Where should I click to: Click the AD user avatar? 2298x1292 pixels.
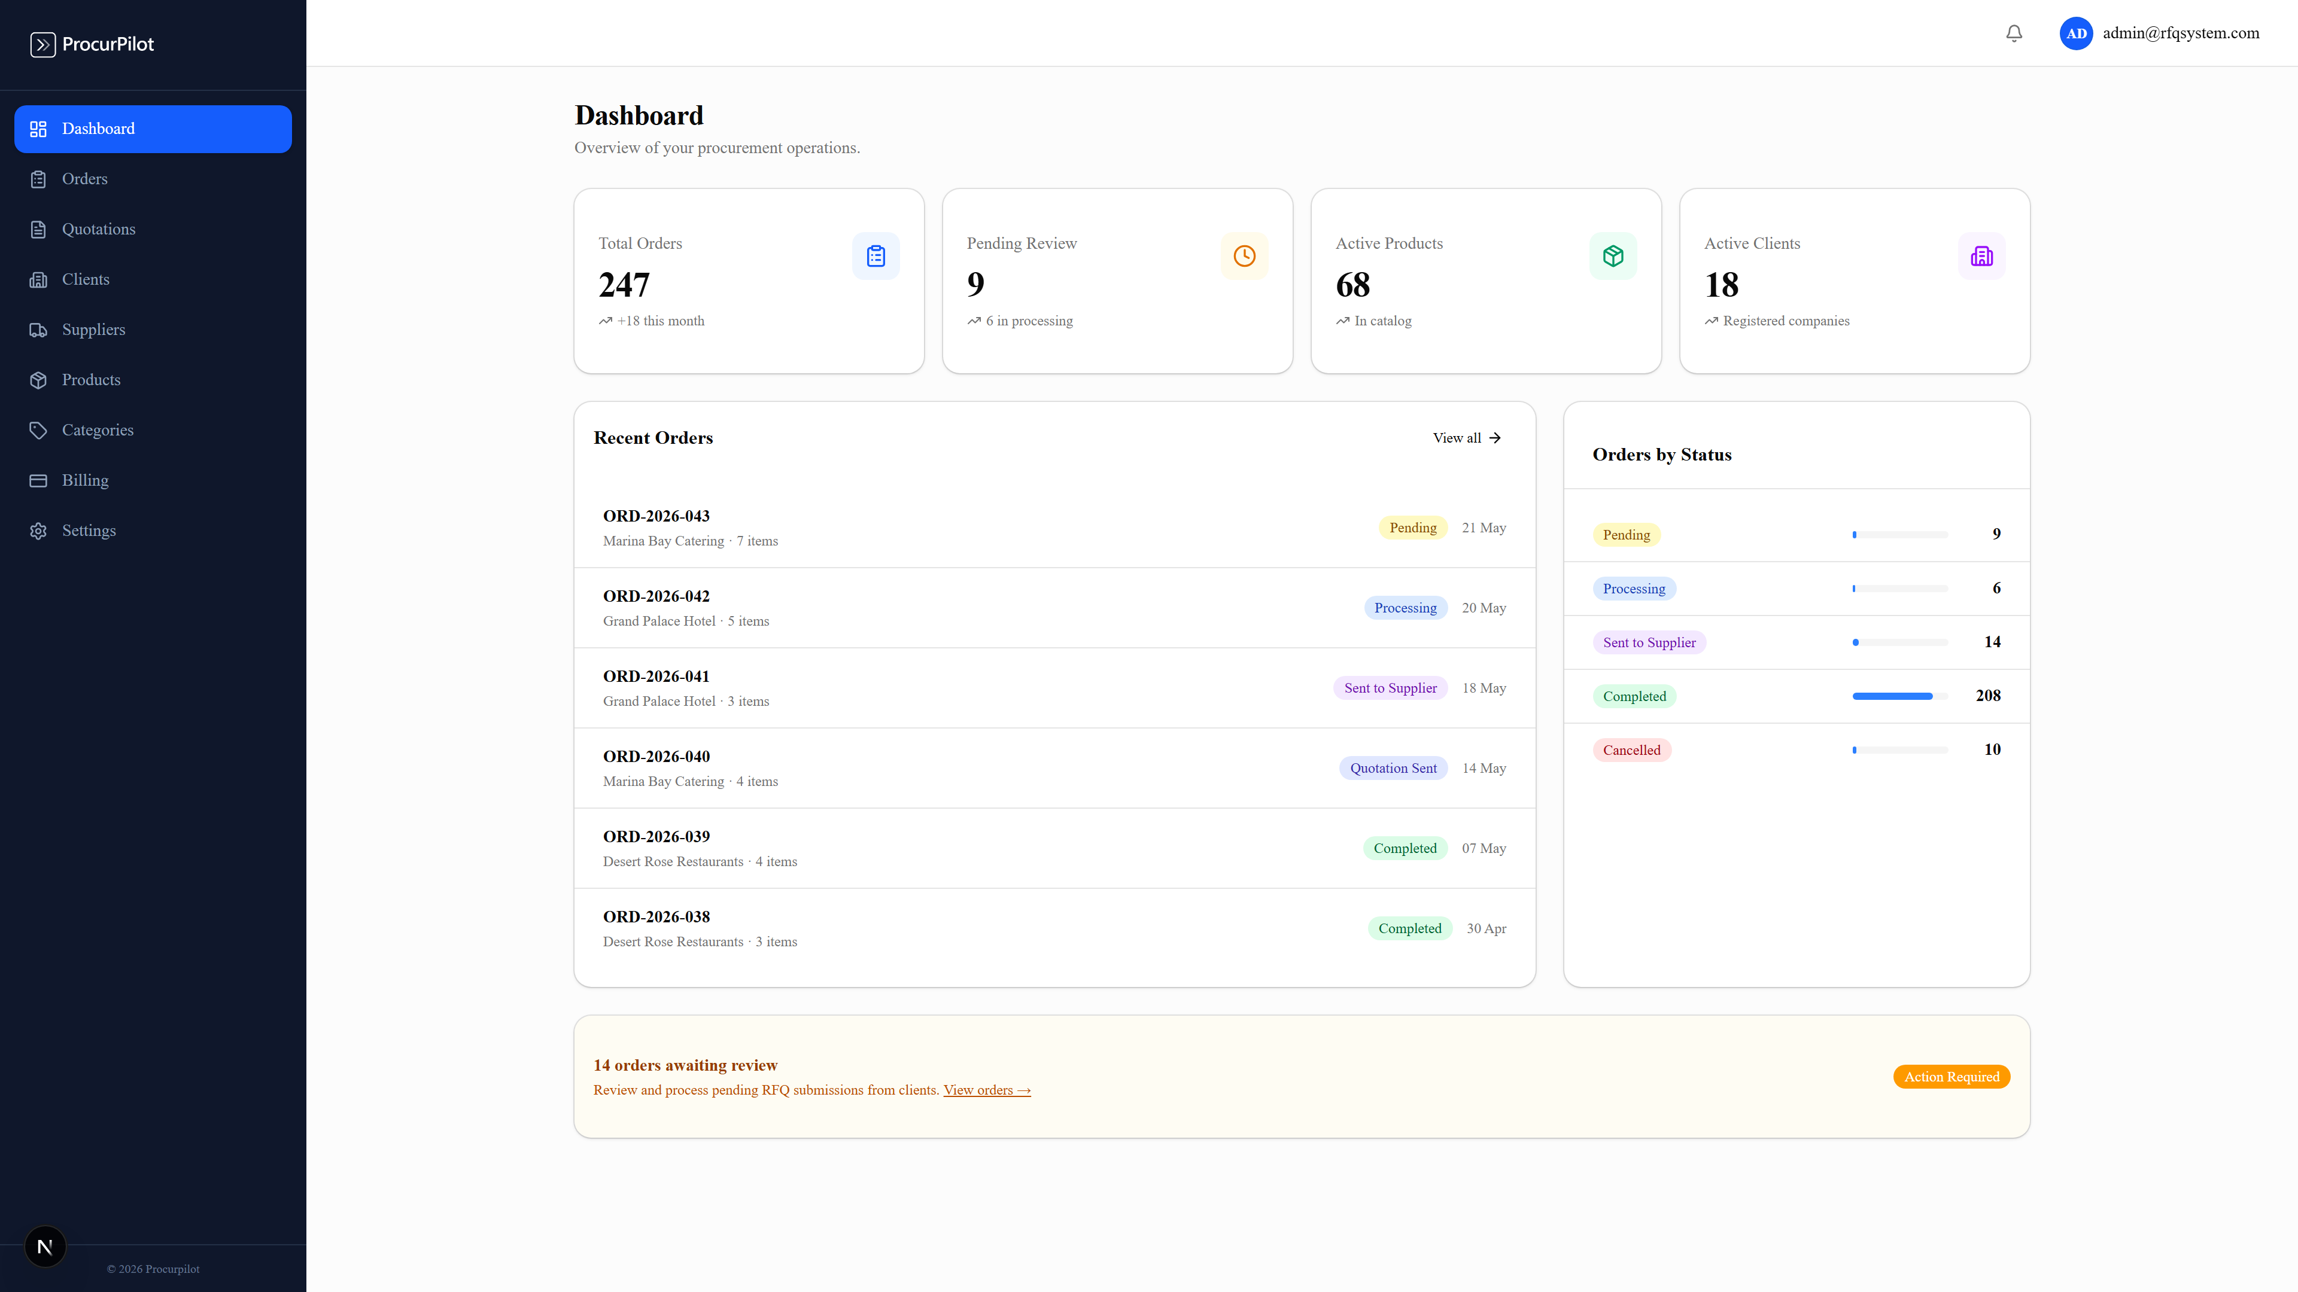coord(2076,33)
